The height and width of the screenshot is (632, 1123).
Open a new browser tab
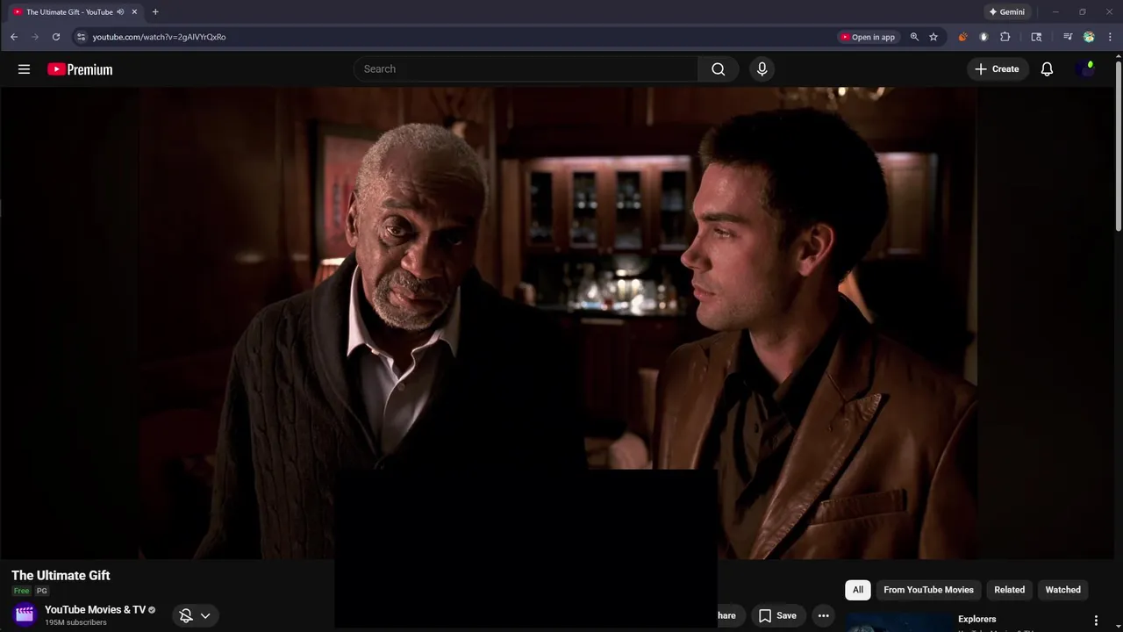coord(155,12)
